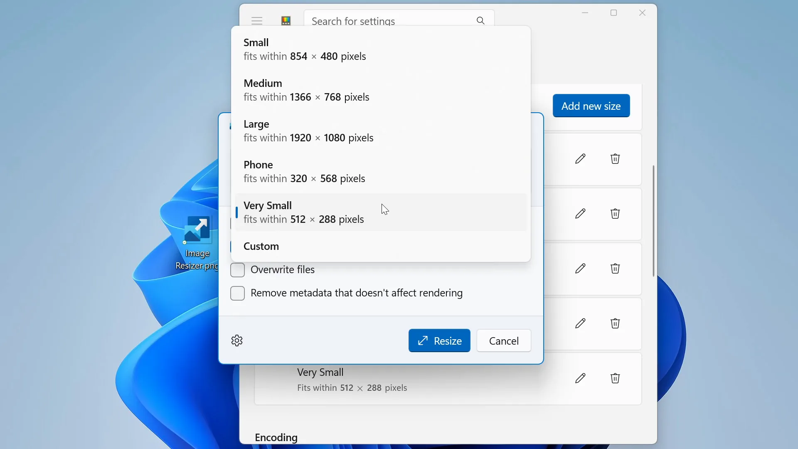
Task: Edit the Very Small preset in settings list
Action: [580, 378]
